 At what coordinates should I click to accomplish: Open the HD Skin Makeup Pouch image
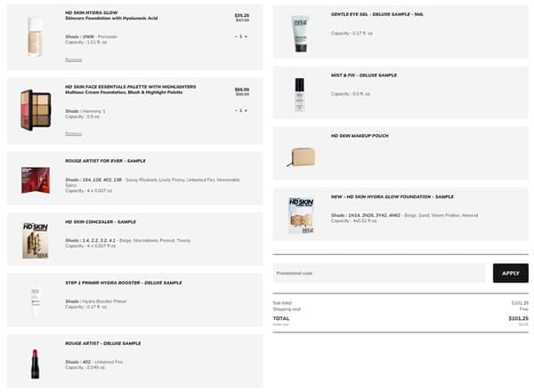coord(302,156)
